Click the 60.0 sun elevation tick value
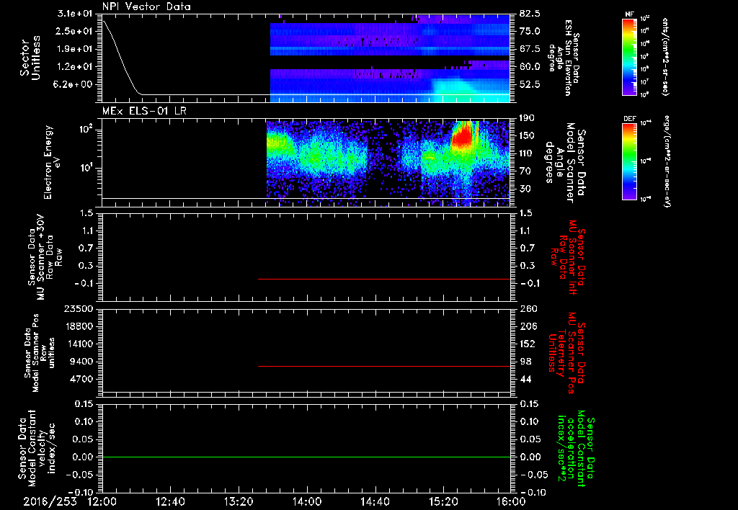This screenshot has width=738, height=510. click(530, 67)
